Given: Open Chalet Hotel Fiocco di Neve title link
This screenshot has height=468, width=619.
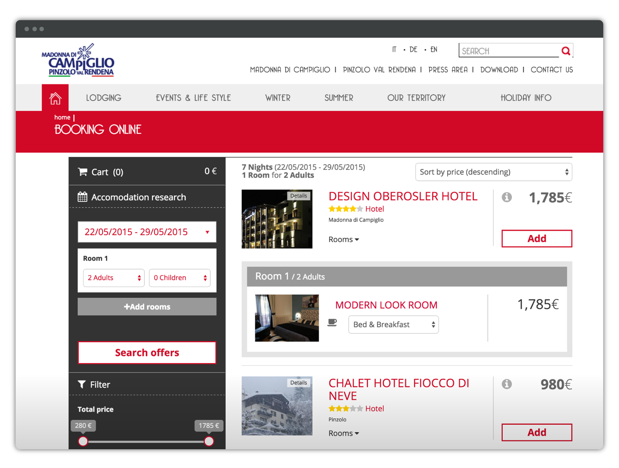Looking at the screenshot, I should coord(399,389).
